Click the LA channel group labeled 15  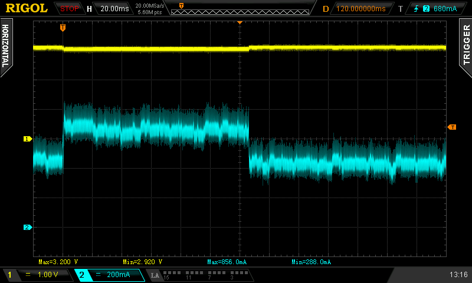[172, 275]
